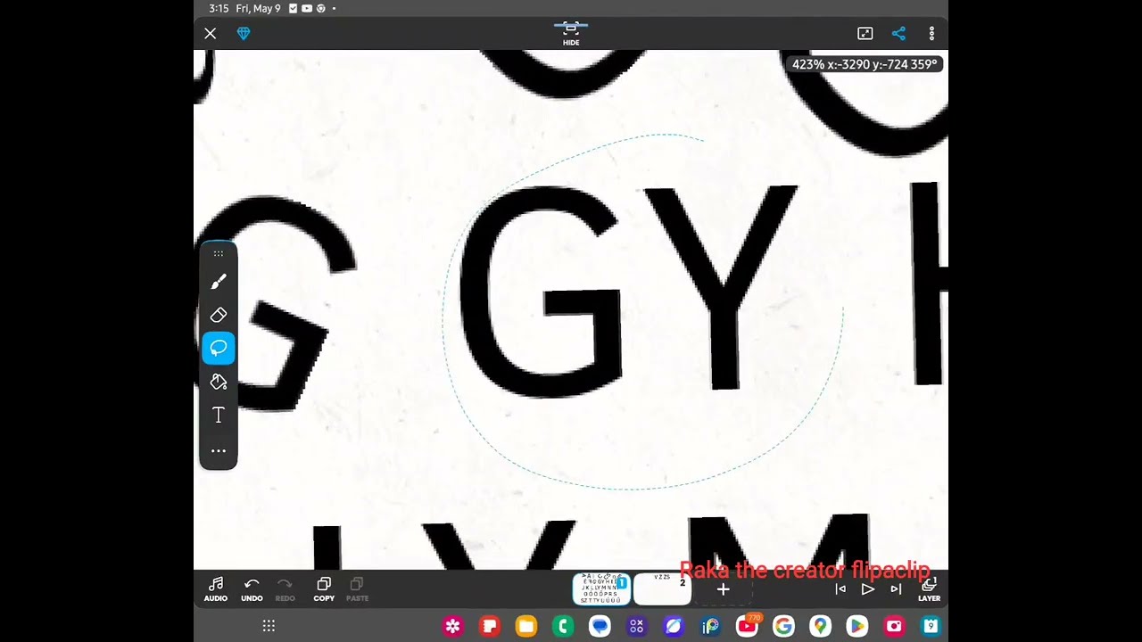The image size is (1142, 642).
Task: Tap the grayed REDO button
Action: coord(285,589)
